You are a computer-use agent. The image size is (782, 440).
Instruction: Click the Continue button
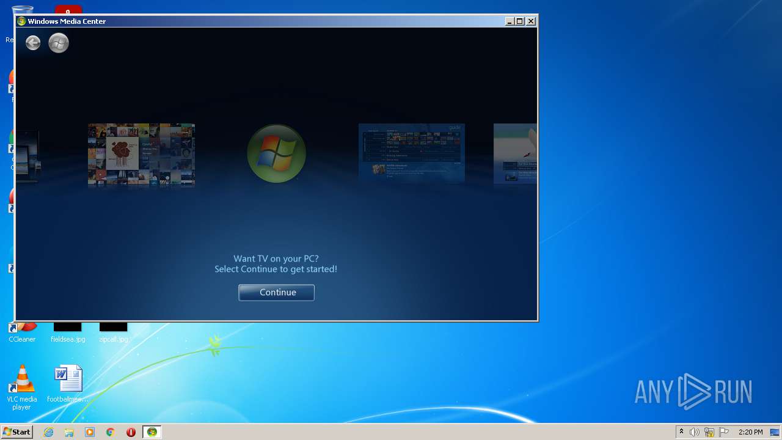276,293
